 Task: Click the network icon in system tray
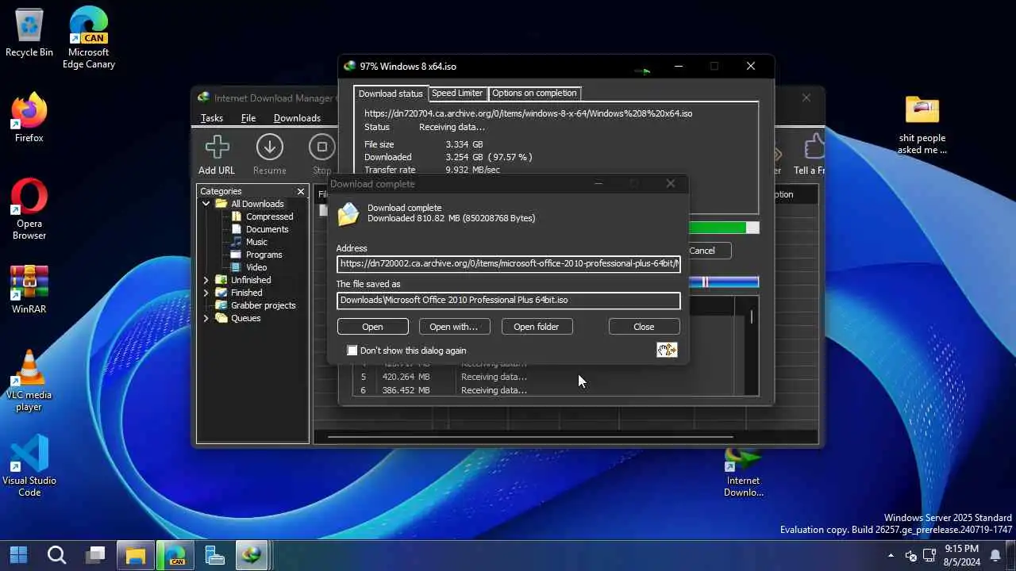929,555
